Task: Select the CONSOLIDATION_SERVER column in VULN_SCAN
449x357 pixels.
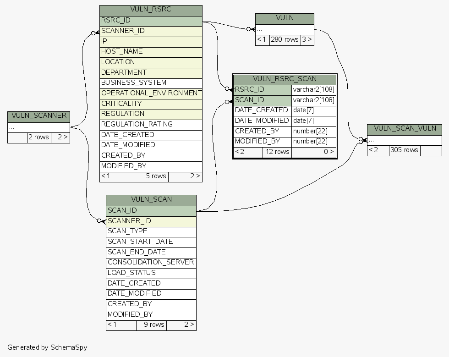Action: coord(151,263)
